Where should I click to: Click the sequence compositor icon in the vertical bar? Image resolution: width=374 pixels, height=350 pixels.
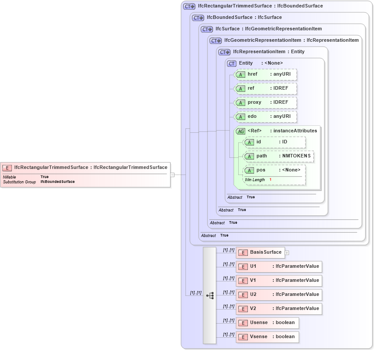pos(210,295)
